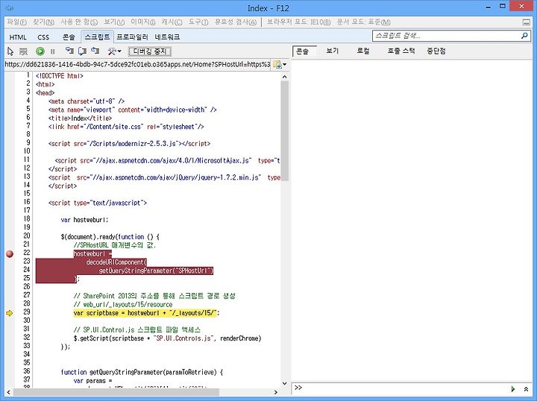Viewport: 537px width, 401px height.
Task: Switch to the 프로파일러 tab
Action: pos(132,37)
